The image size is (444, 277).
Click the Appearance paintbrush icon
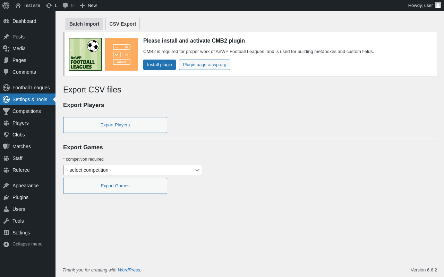(6, 186)
